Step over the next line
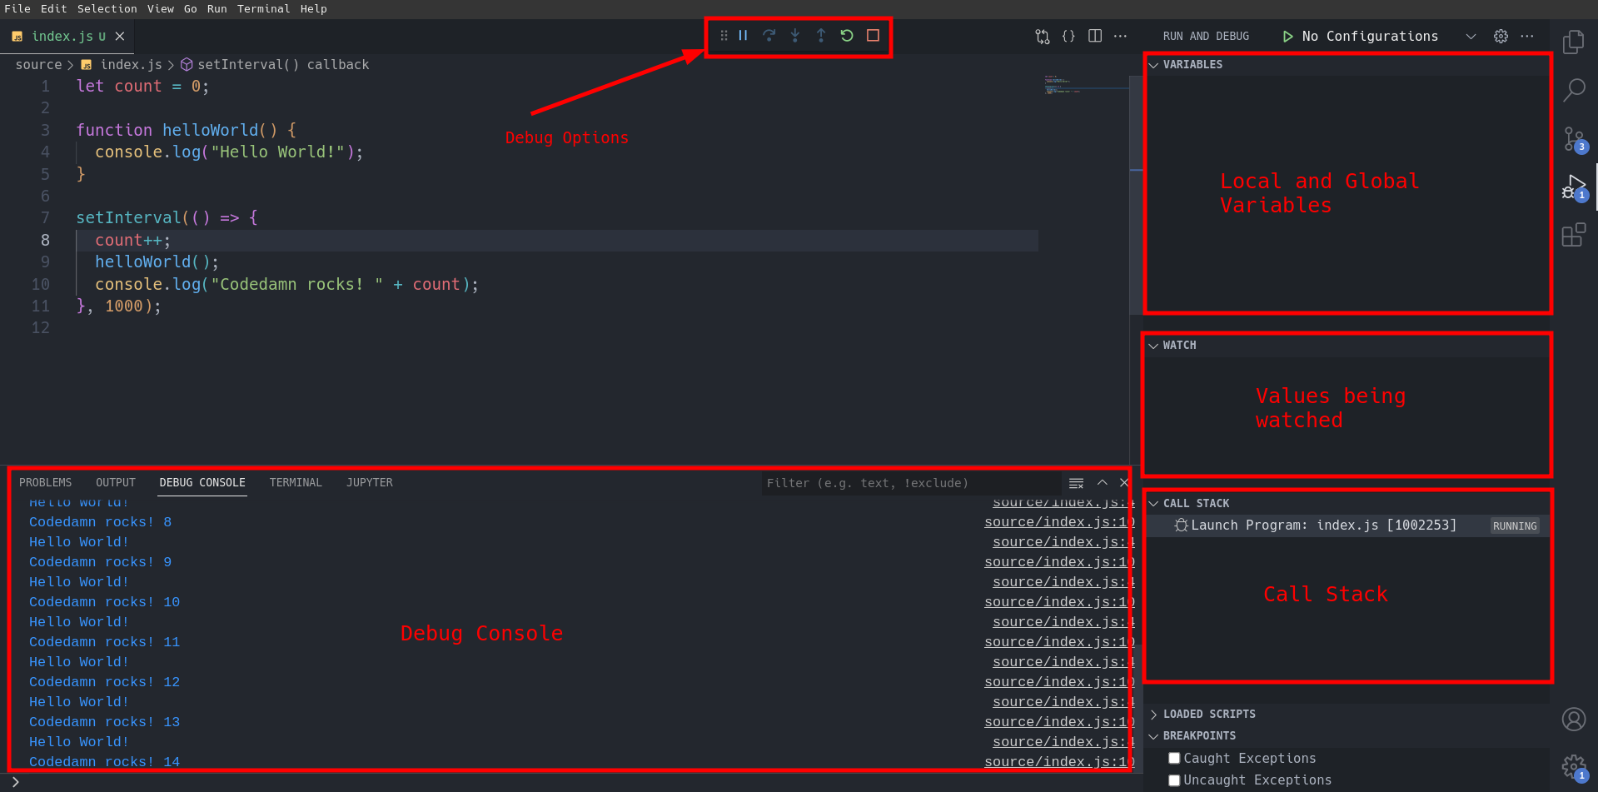This screenshot has height=792, width=1598. click(769, 35)
